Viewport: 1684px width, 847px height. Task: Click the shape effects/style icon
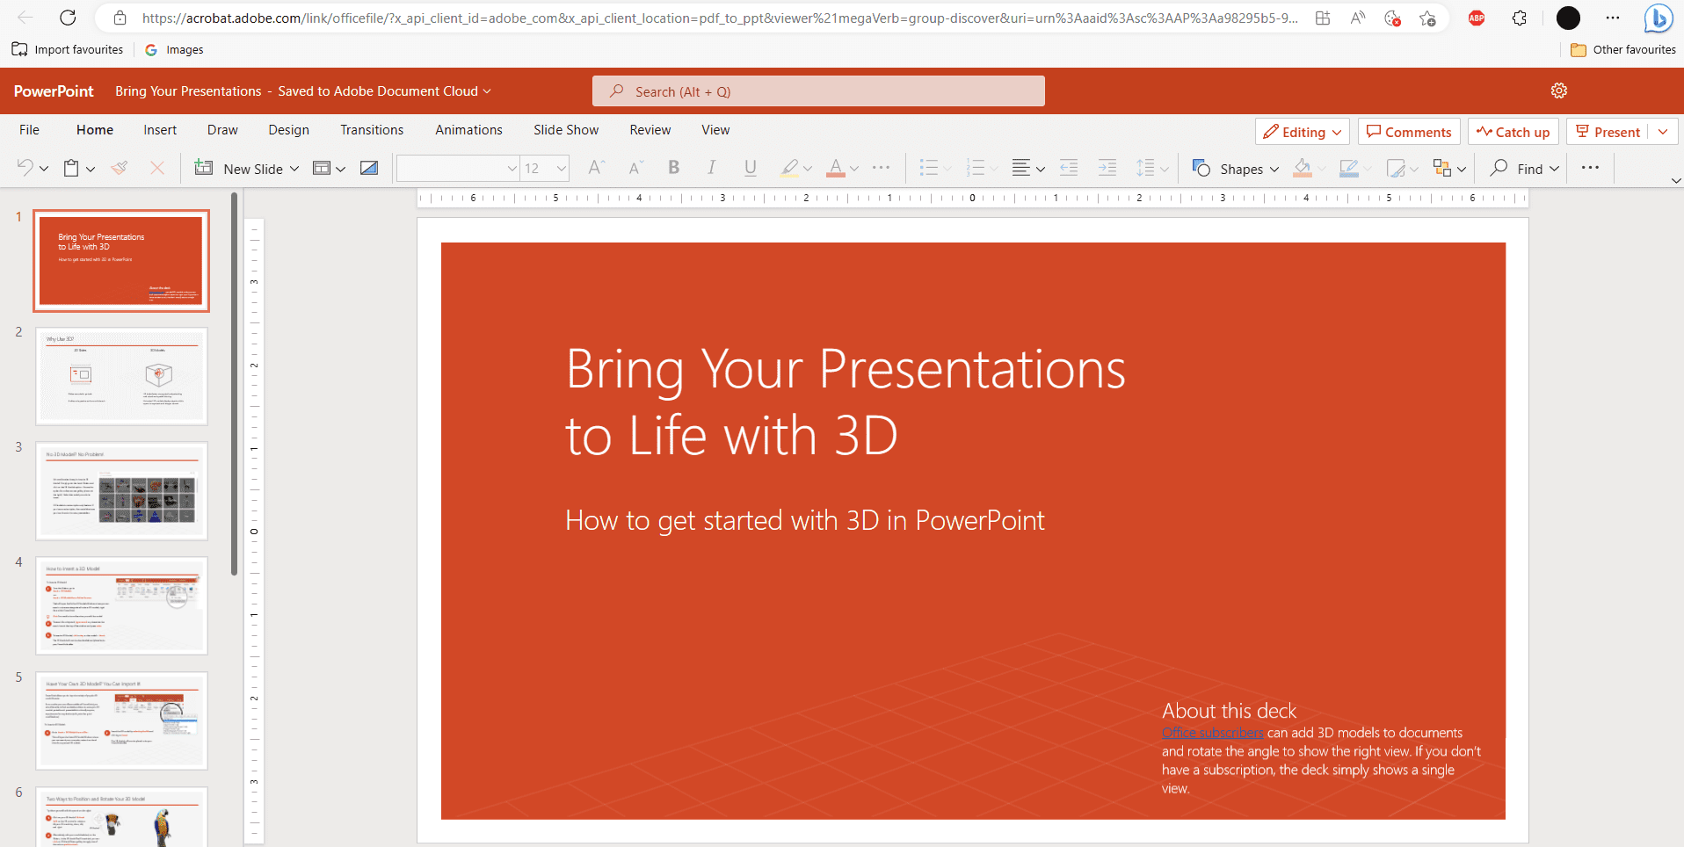coord(1395,168)
